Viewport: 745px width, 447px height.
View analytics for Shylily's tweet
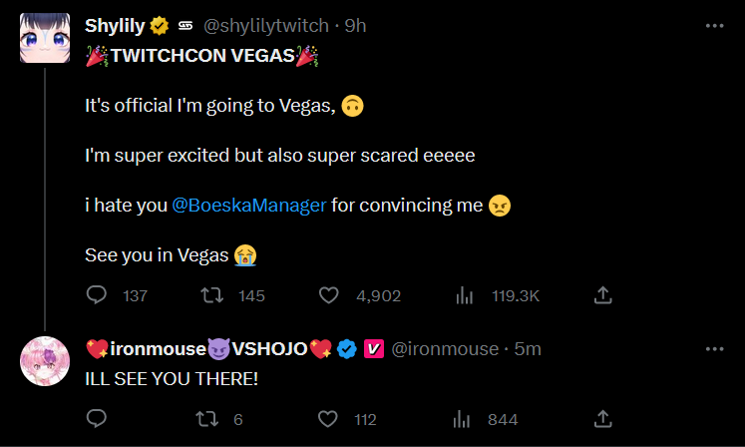tap(464, 295)
